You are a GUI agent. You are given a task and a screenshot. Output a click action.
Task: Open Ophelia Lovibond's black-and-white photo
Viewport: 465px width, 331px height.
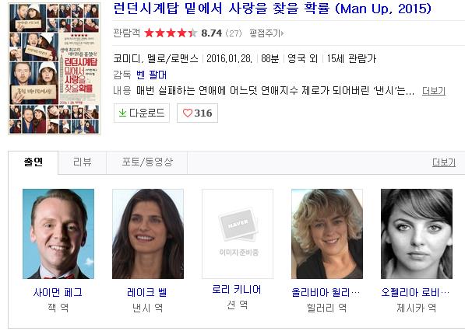[417, 234]
